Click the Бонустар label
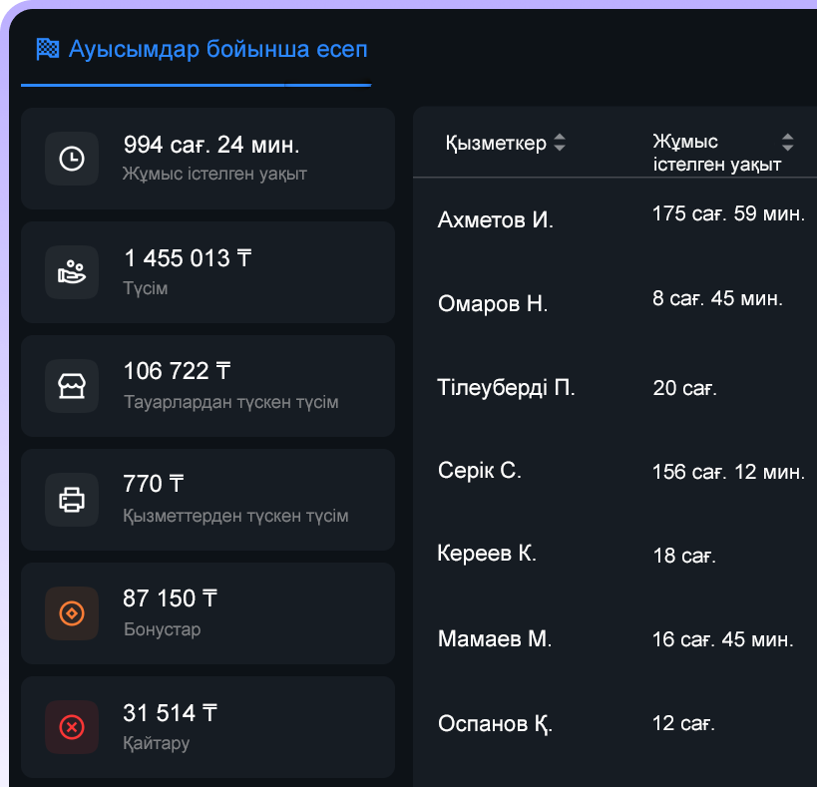The height and width of the screenshot is (787, 817). pyautogui.click(x=162, y=629)
